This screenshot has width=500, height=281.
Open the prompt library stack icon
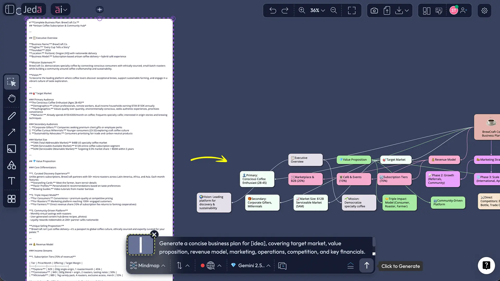coord(351,266)
